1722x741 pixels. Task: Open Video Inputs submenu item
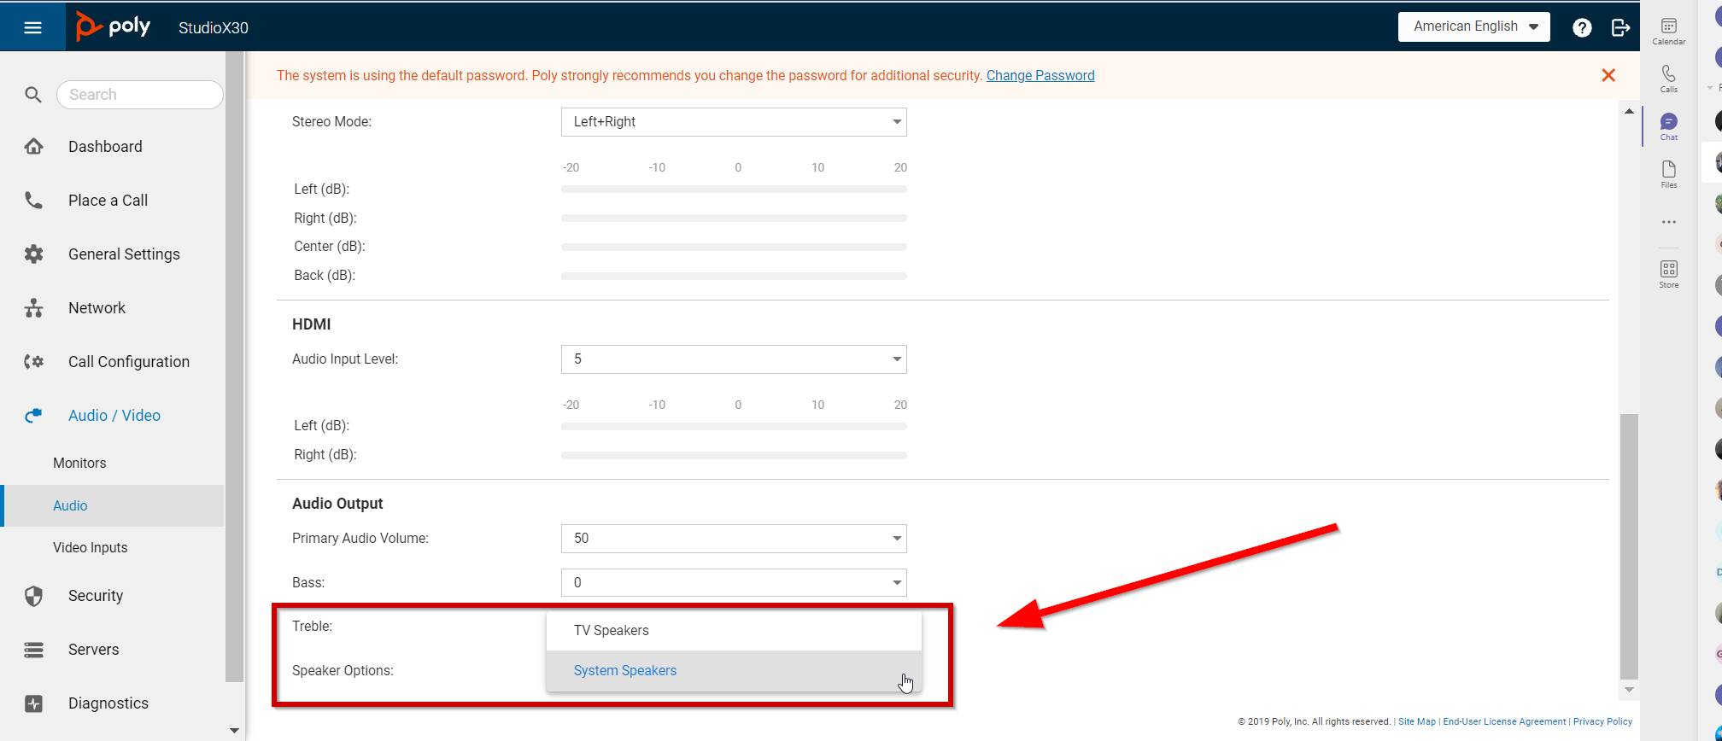[90, 547]
